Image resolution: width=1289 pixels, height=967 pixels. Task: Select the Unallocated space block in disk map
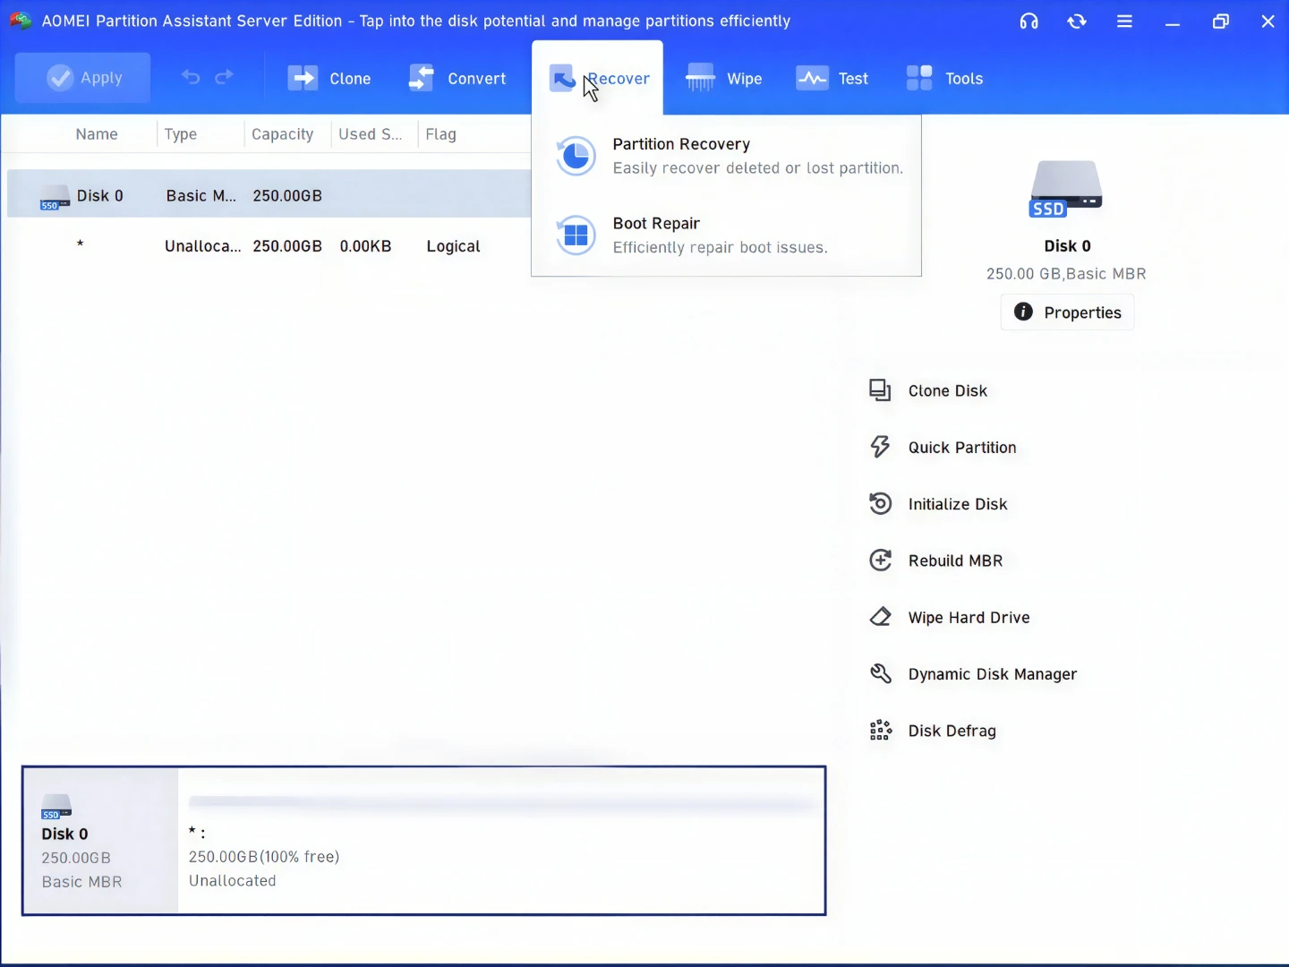501,841
